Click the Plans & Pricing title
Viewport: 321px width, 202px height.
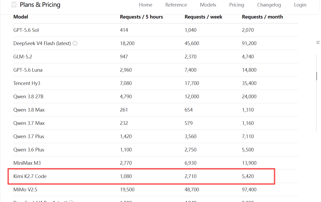40,5
